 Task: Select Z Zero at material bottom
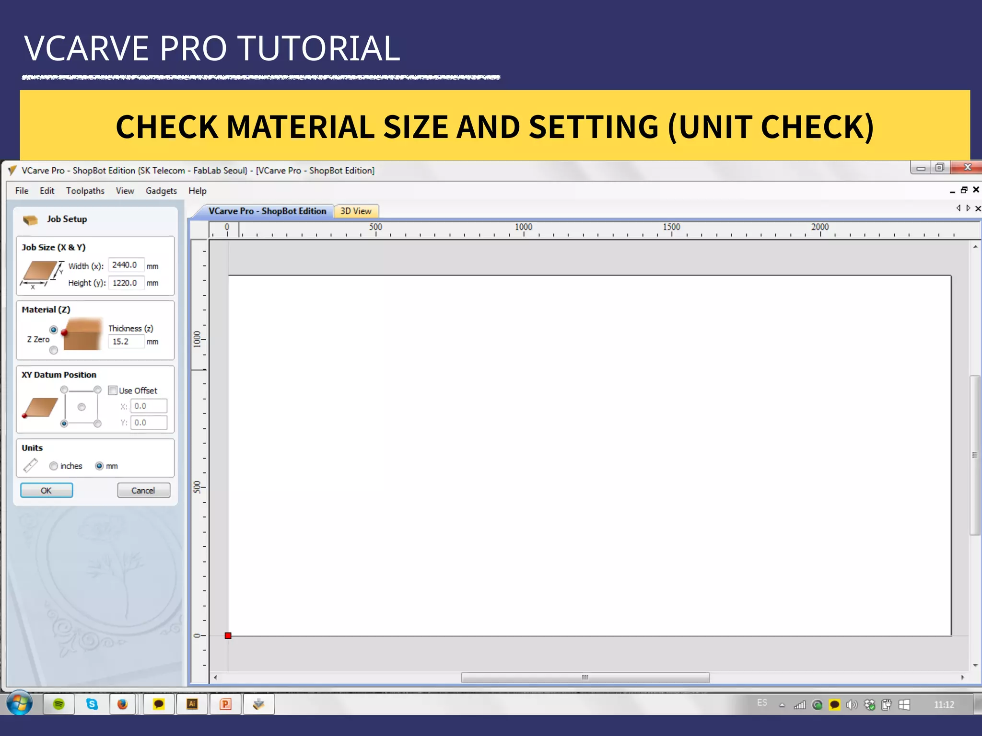point(54,350)
